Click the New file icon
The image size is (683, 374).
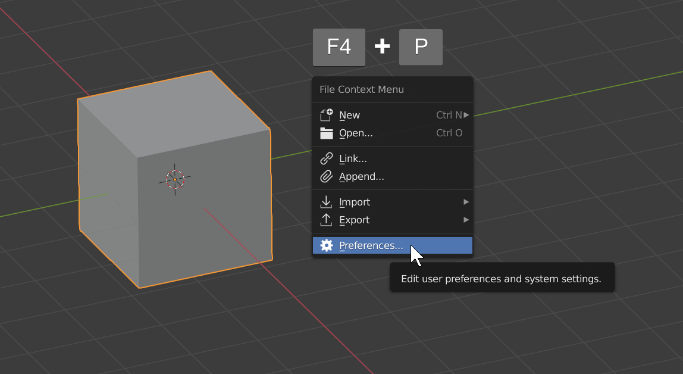tap(327, 115)
